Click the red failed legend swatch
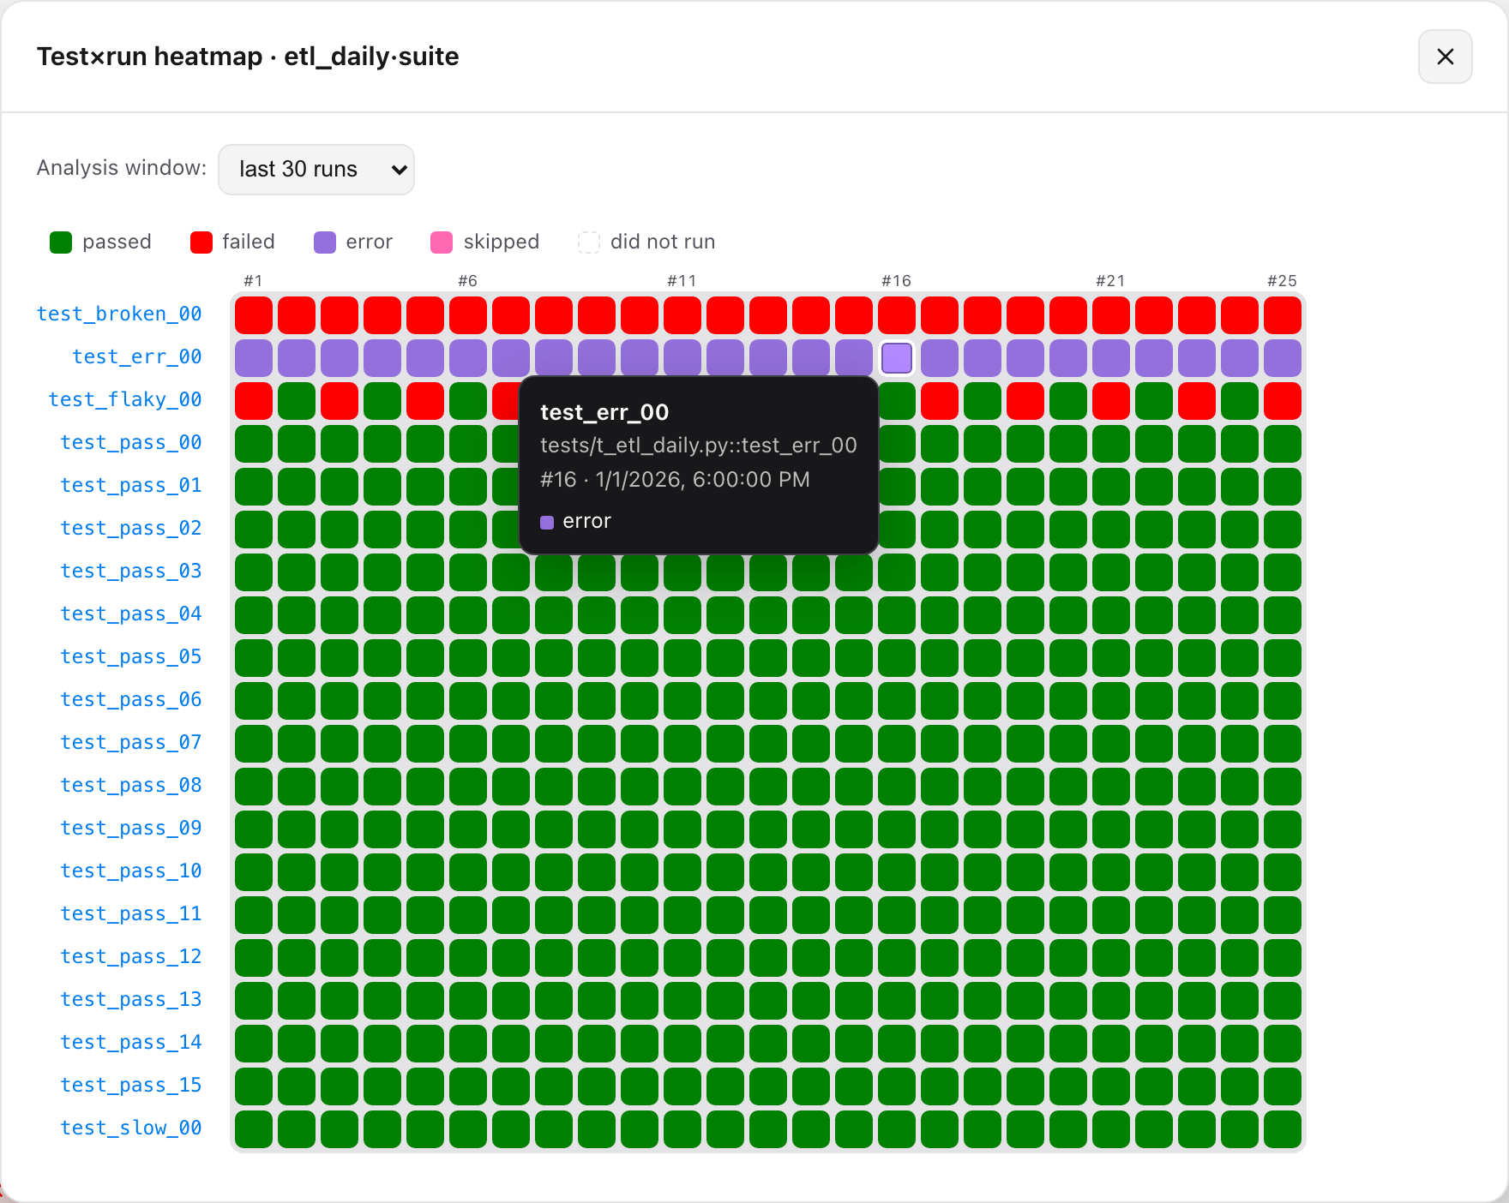The width and height of the screenshot is (1509, 1203). (x=201, y=242)
